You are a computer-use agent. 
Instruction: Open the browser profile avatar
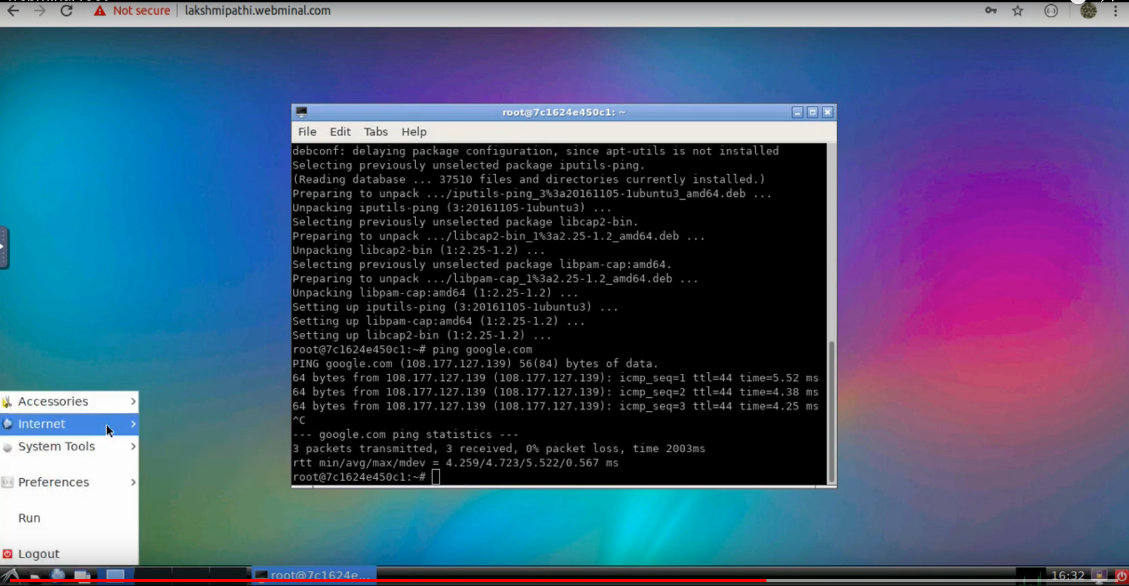pos(1088,11)
